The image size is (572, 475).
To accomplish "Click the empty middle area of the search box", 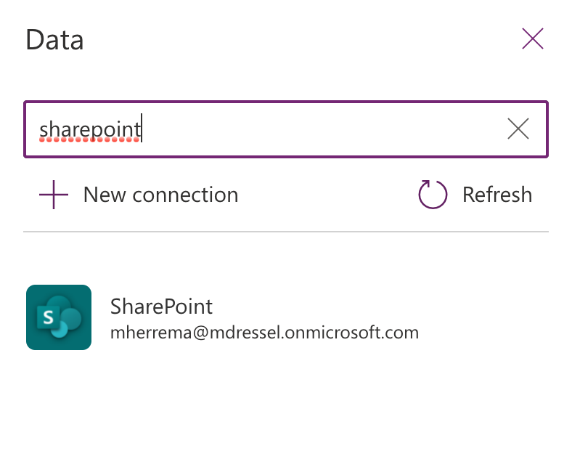I will 319,129.
